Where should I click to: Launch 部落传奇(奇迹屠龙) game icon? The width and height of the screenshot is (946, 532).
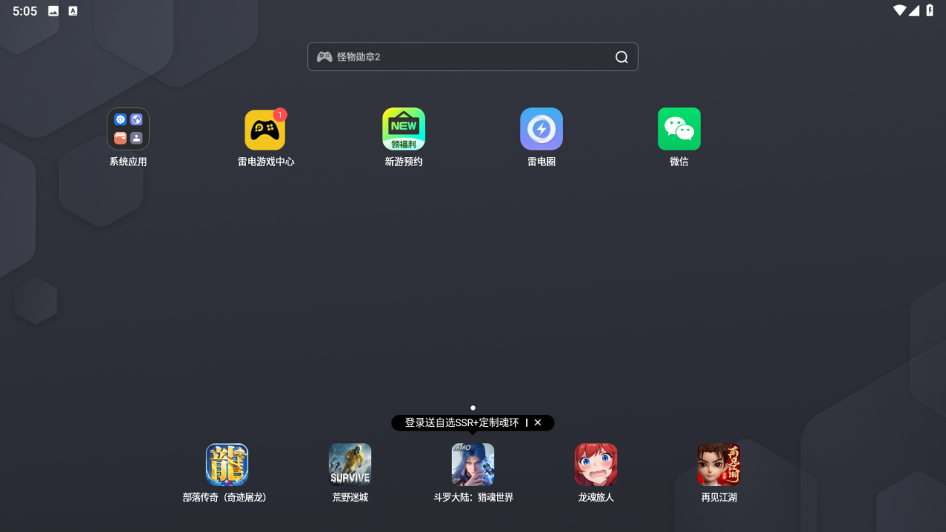pyautogui.click(x=227, y=464)
